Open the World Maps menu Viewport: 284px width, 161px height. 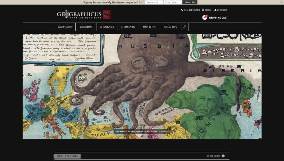click(x=86, y=27)
